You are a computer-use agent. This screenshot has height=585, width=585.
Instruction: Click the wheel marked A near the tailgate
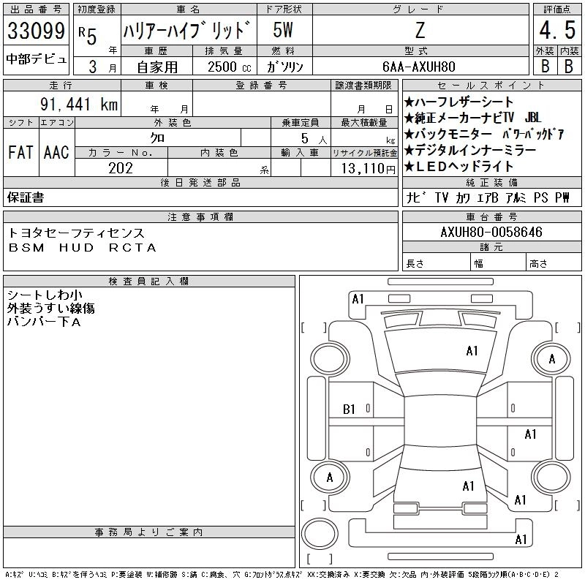330,478
